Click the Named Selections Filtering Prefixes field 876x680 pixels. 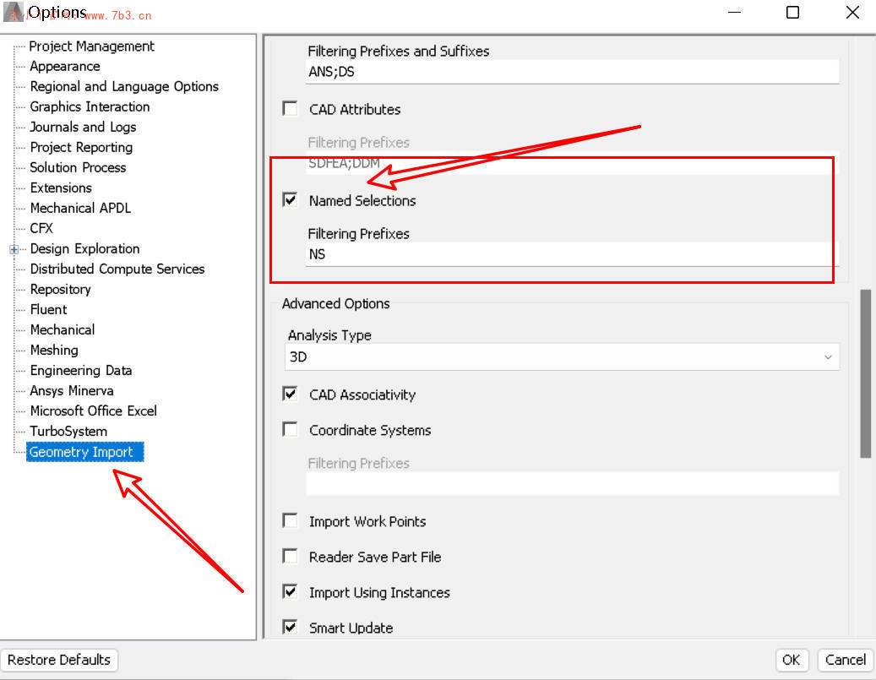(x=572, y=254)
